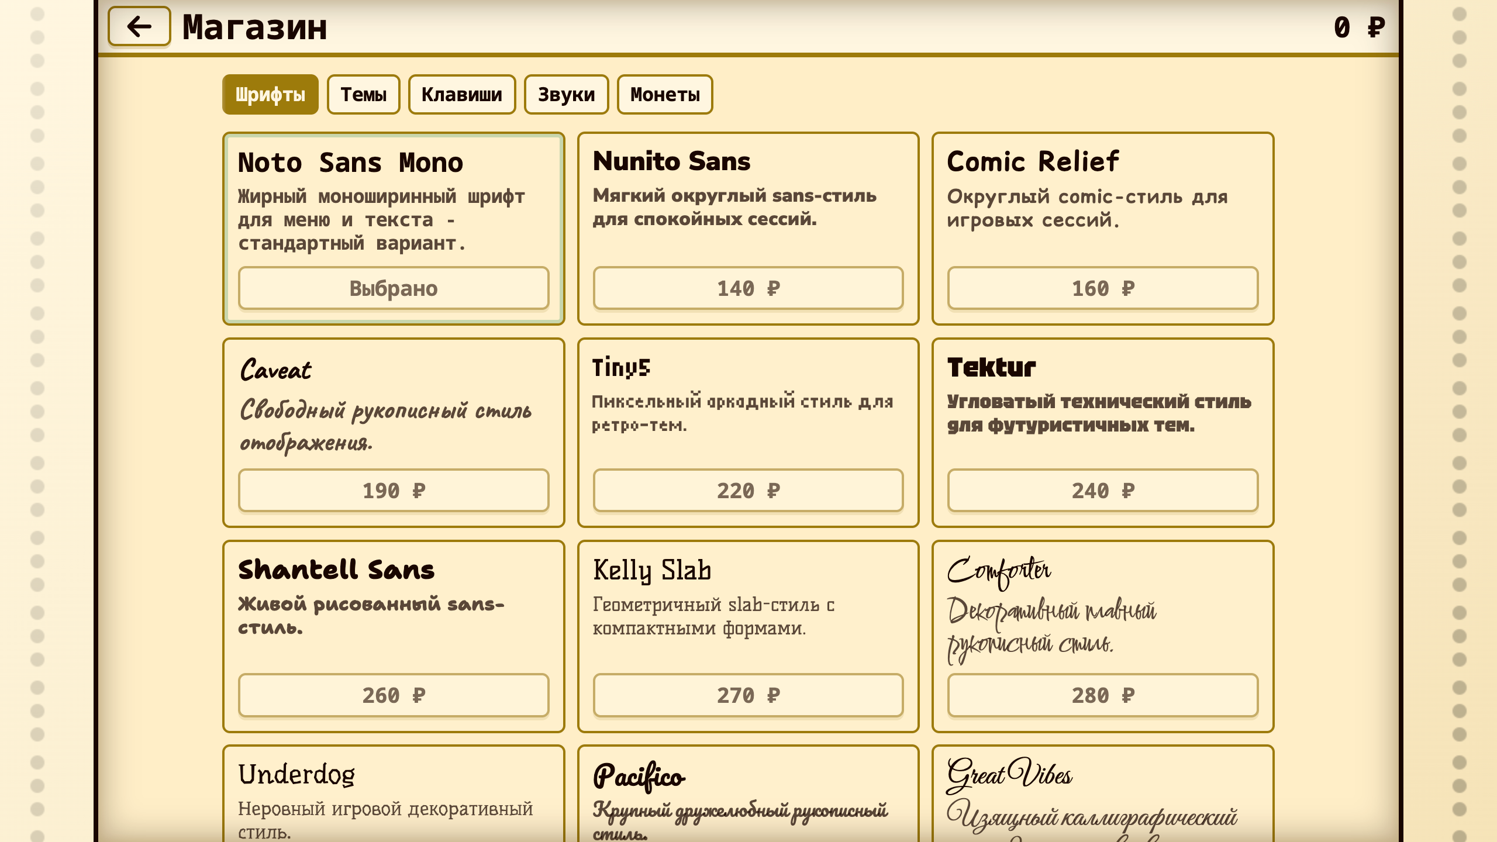Click the description 'Неровный игровой декоративный стиль'
Screen dimensions: 1497x842
pos(386,820)
